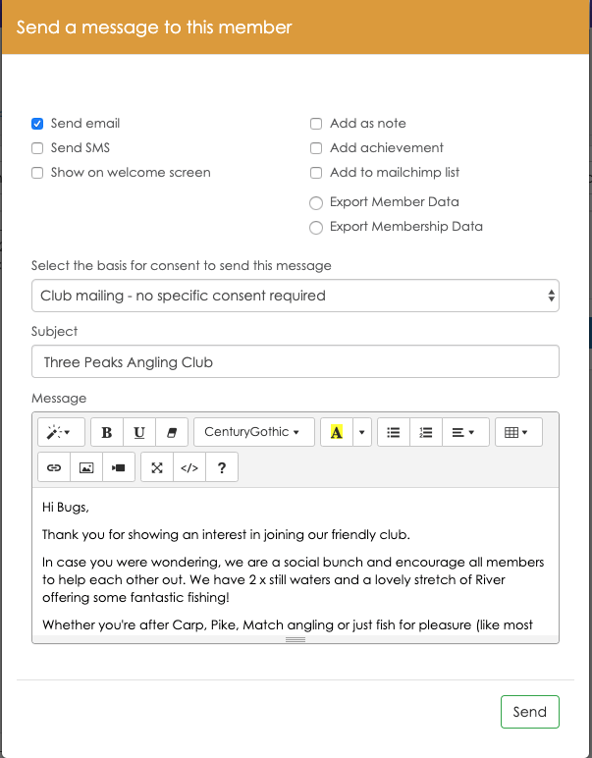Uncheck the Send email checkbox
Image resolution: width=592 pixels, height=758 pixels.
(37, 124)
